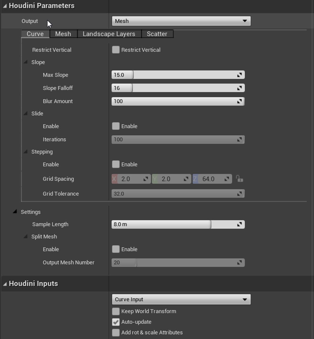Switch to the Mesh tab
This screenshot has width=314, height=339.
[x=63, y=34]
